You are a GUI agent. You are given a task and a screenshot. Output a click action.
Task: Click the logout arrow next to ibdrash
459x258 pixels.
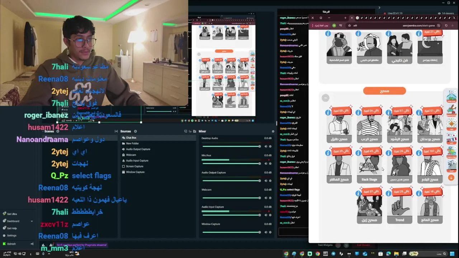(x=32, y=244)
